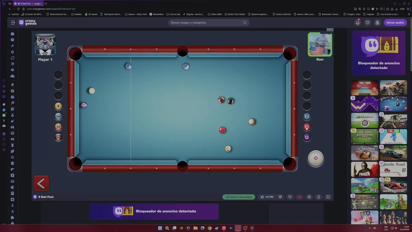Image resolution: width=412 pixels, height=232 pixels.
Task: Open the chroma key bookmark folder
Action: tap(173, 14)
